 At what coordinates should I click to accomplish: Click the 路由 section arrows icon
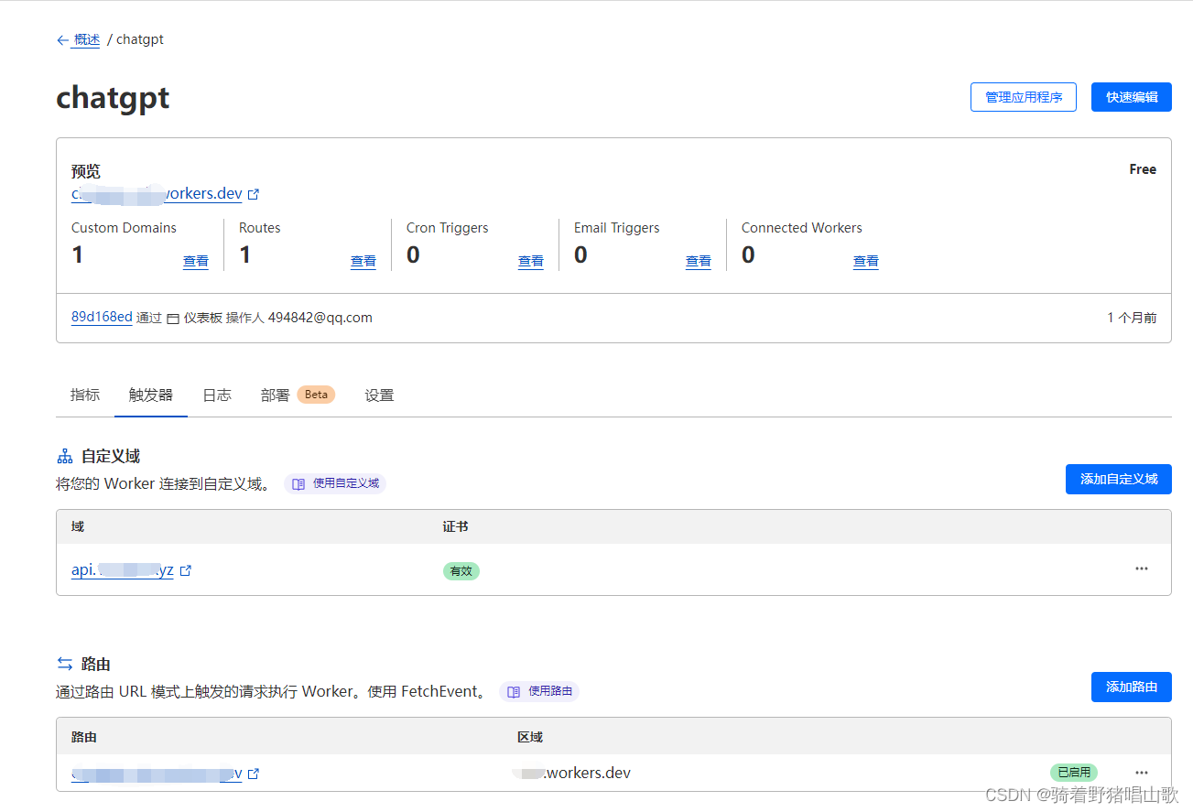pyautogui.click(x=65, y=664)
